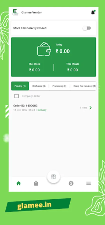Open the Home tab icon

(x=19, y=183)
